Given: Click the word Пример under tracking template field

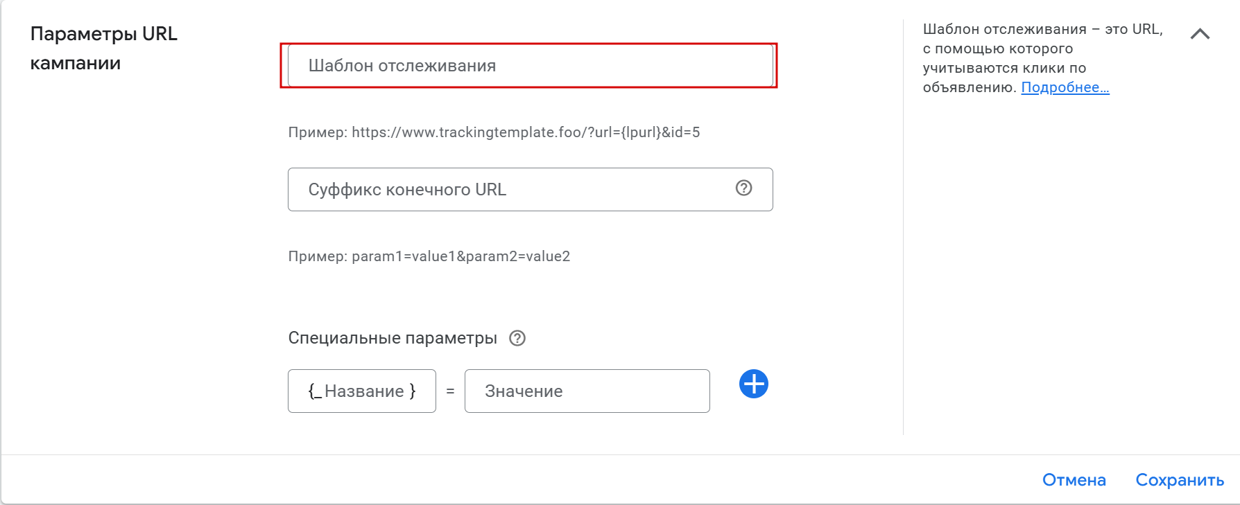Looking at the screenshot, I should [x=317, y=132].
